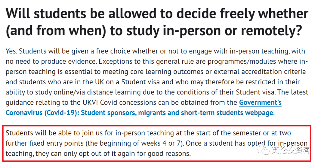This screenshot has width=321, height=164.
Task: Click "Students will be able to join us"
Action: (x=54, y=133)
